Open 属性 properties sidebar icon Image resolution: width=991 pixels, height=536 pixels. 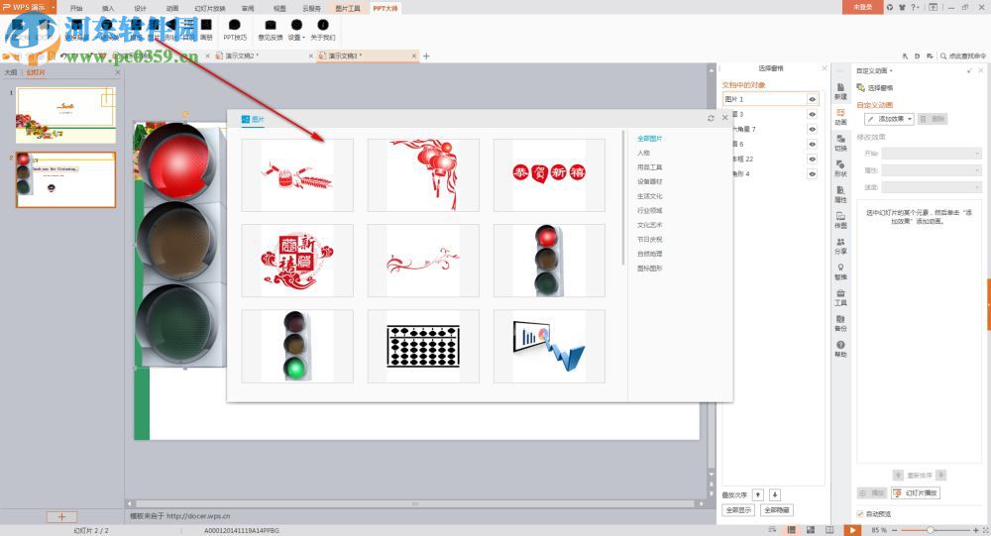(x=840, y=194)
